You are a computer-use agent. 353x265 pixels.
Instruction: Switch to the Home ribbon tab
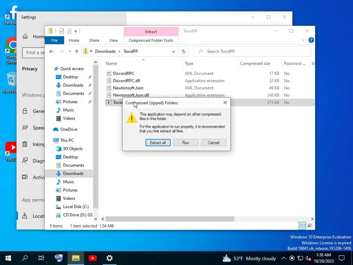[74, 40]
